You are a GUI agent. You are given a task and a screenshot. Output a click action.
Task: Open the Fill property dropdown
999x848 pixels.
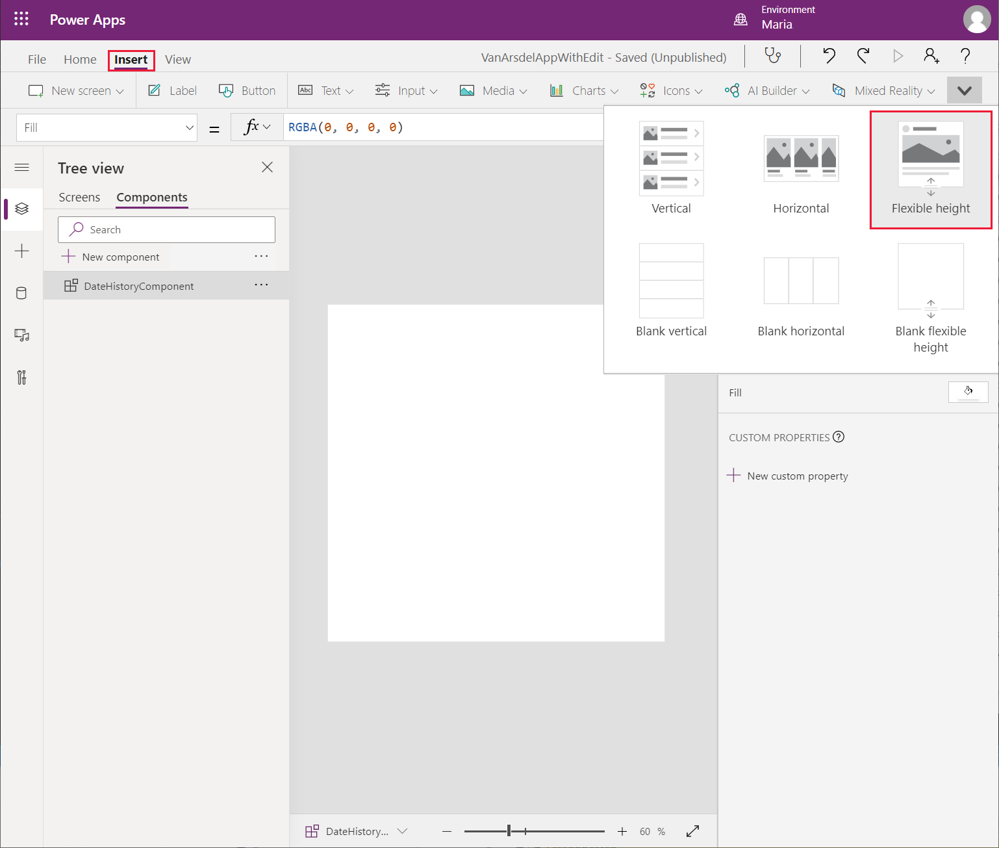pyautogui.click(x=107, y=127)
